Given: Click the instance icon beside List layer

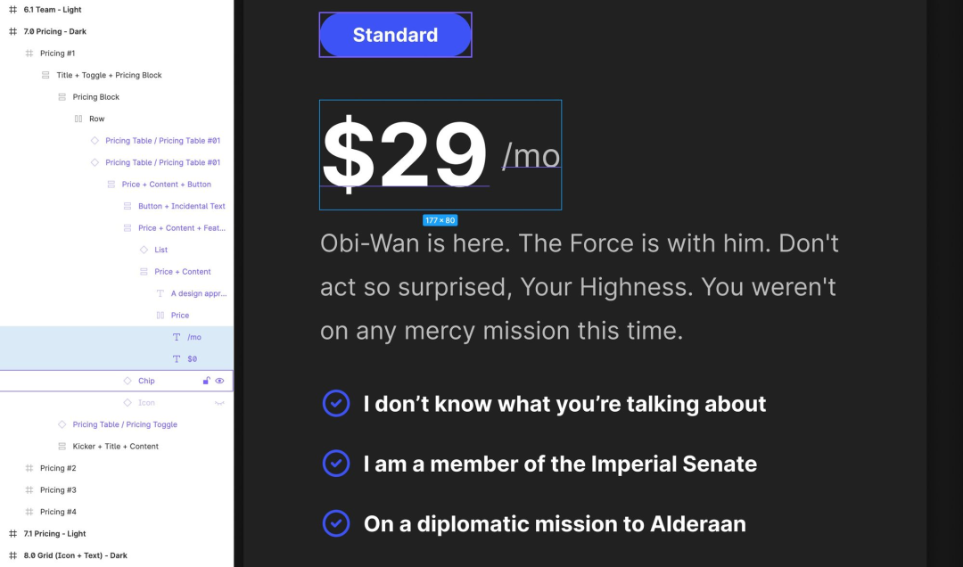Looking at the screenshot, I should coord(144,250).
